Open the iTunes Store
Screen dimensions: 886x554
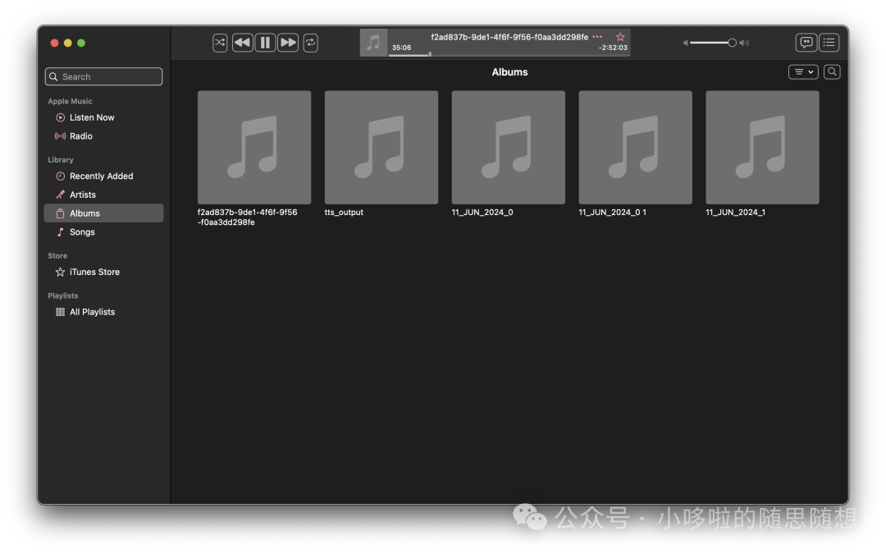pos(94,272)
